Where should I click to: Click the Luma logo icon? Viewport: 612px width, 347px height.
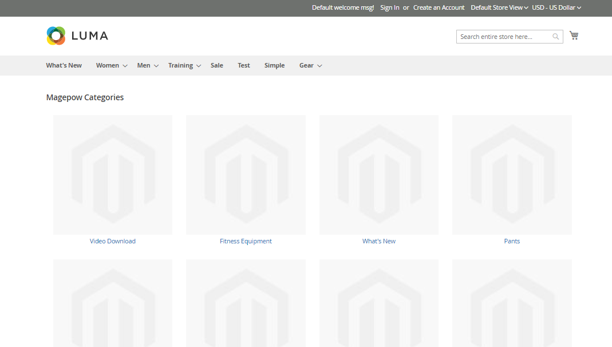56,36
